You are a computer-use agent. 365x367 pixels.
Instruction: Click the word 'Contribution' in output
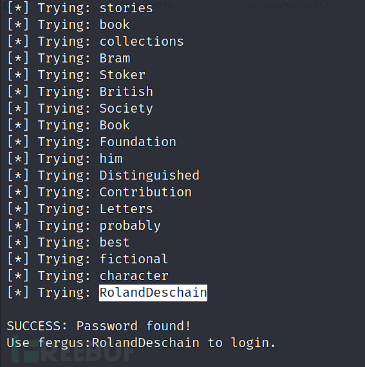coord(145,192)
